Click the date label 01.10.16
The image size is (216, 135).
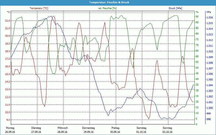click(141, 132)
